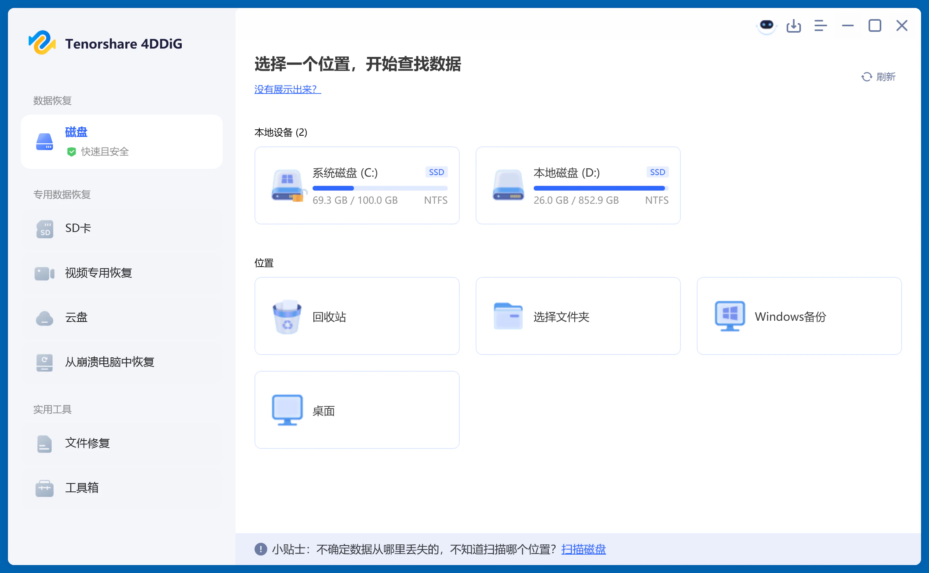Click the download/import icon in title bar
The width and height of the screenshot is (929, 573).
(x=793, y=26)
